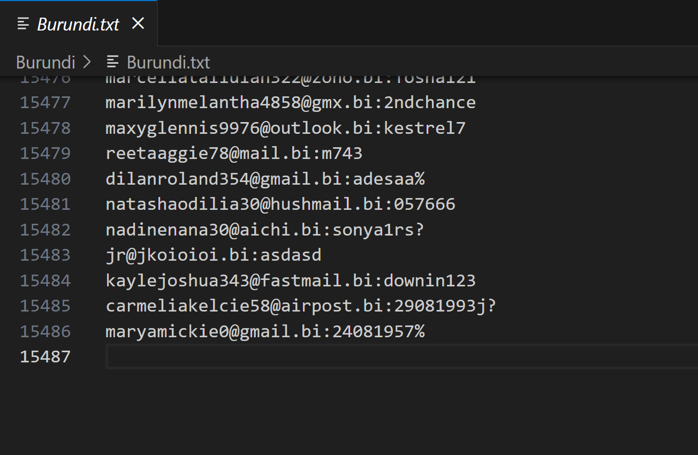
Task: Click the file icon in the Burundi.txt tab
Action: tap(24, 24)
